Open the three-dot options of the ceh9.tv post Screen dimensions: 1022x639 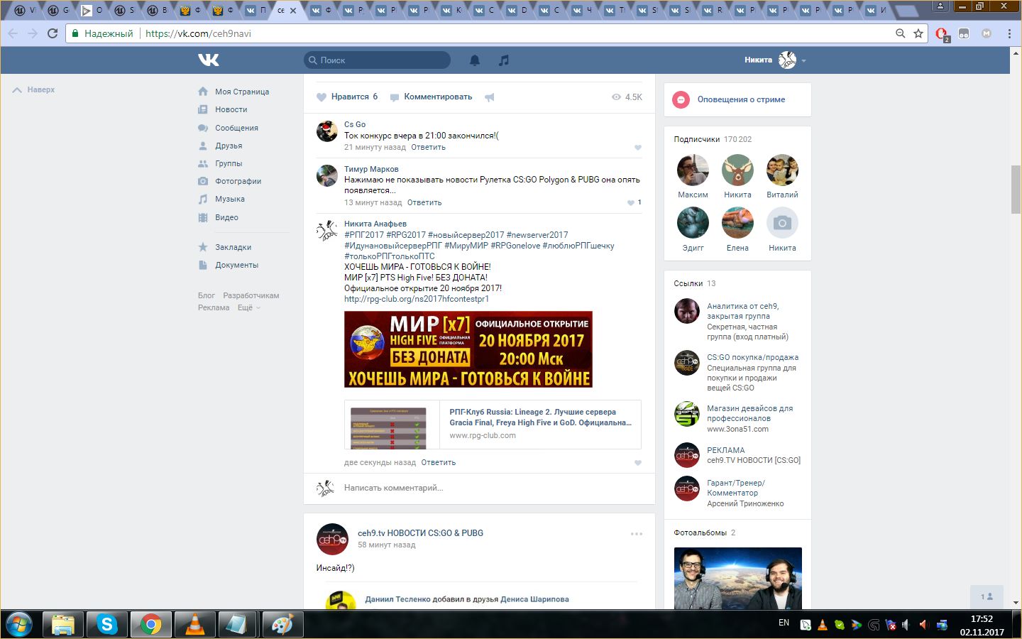coord(637,534)
